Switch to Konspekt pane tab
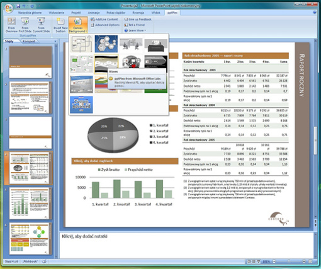 29,42
